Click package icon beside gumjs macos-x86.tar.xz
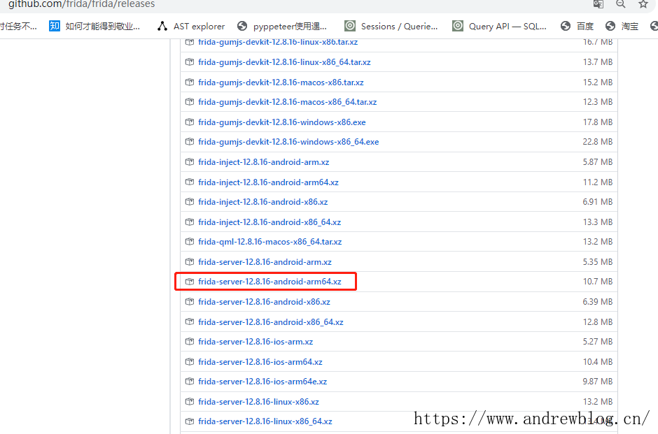The width and height of the screenshot is (658, 434). click(x=190, y=82)
